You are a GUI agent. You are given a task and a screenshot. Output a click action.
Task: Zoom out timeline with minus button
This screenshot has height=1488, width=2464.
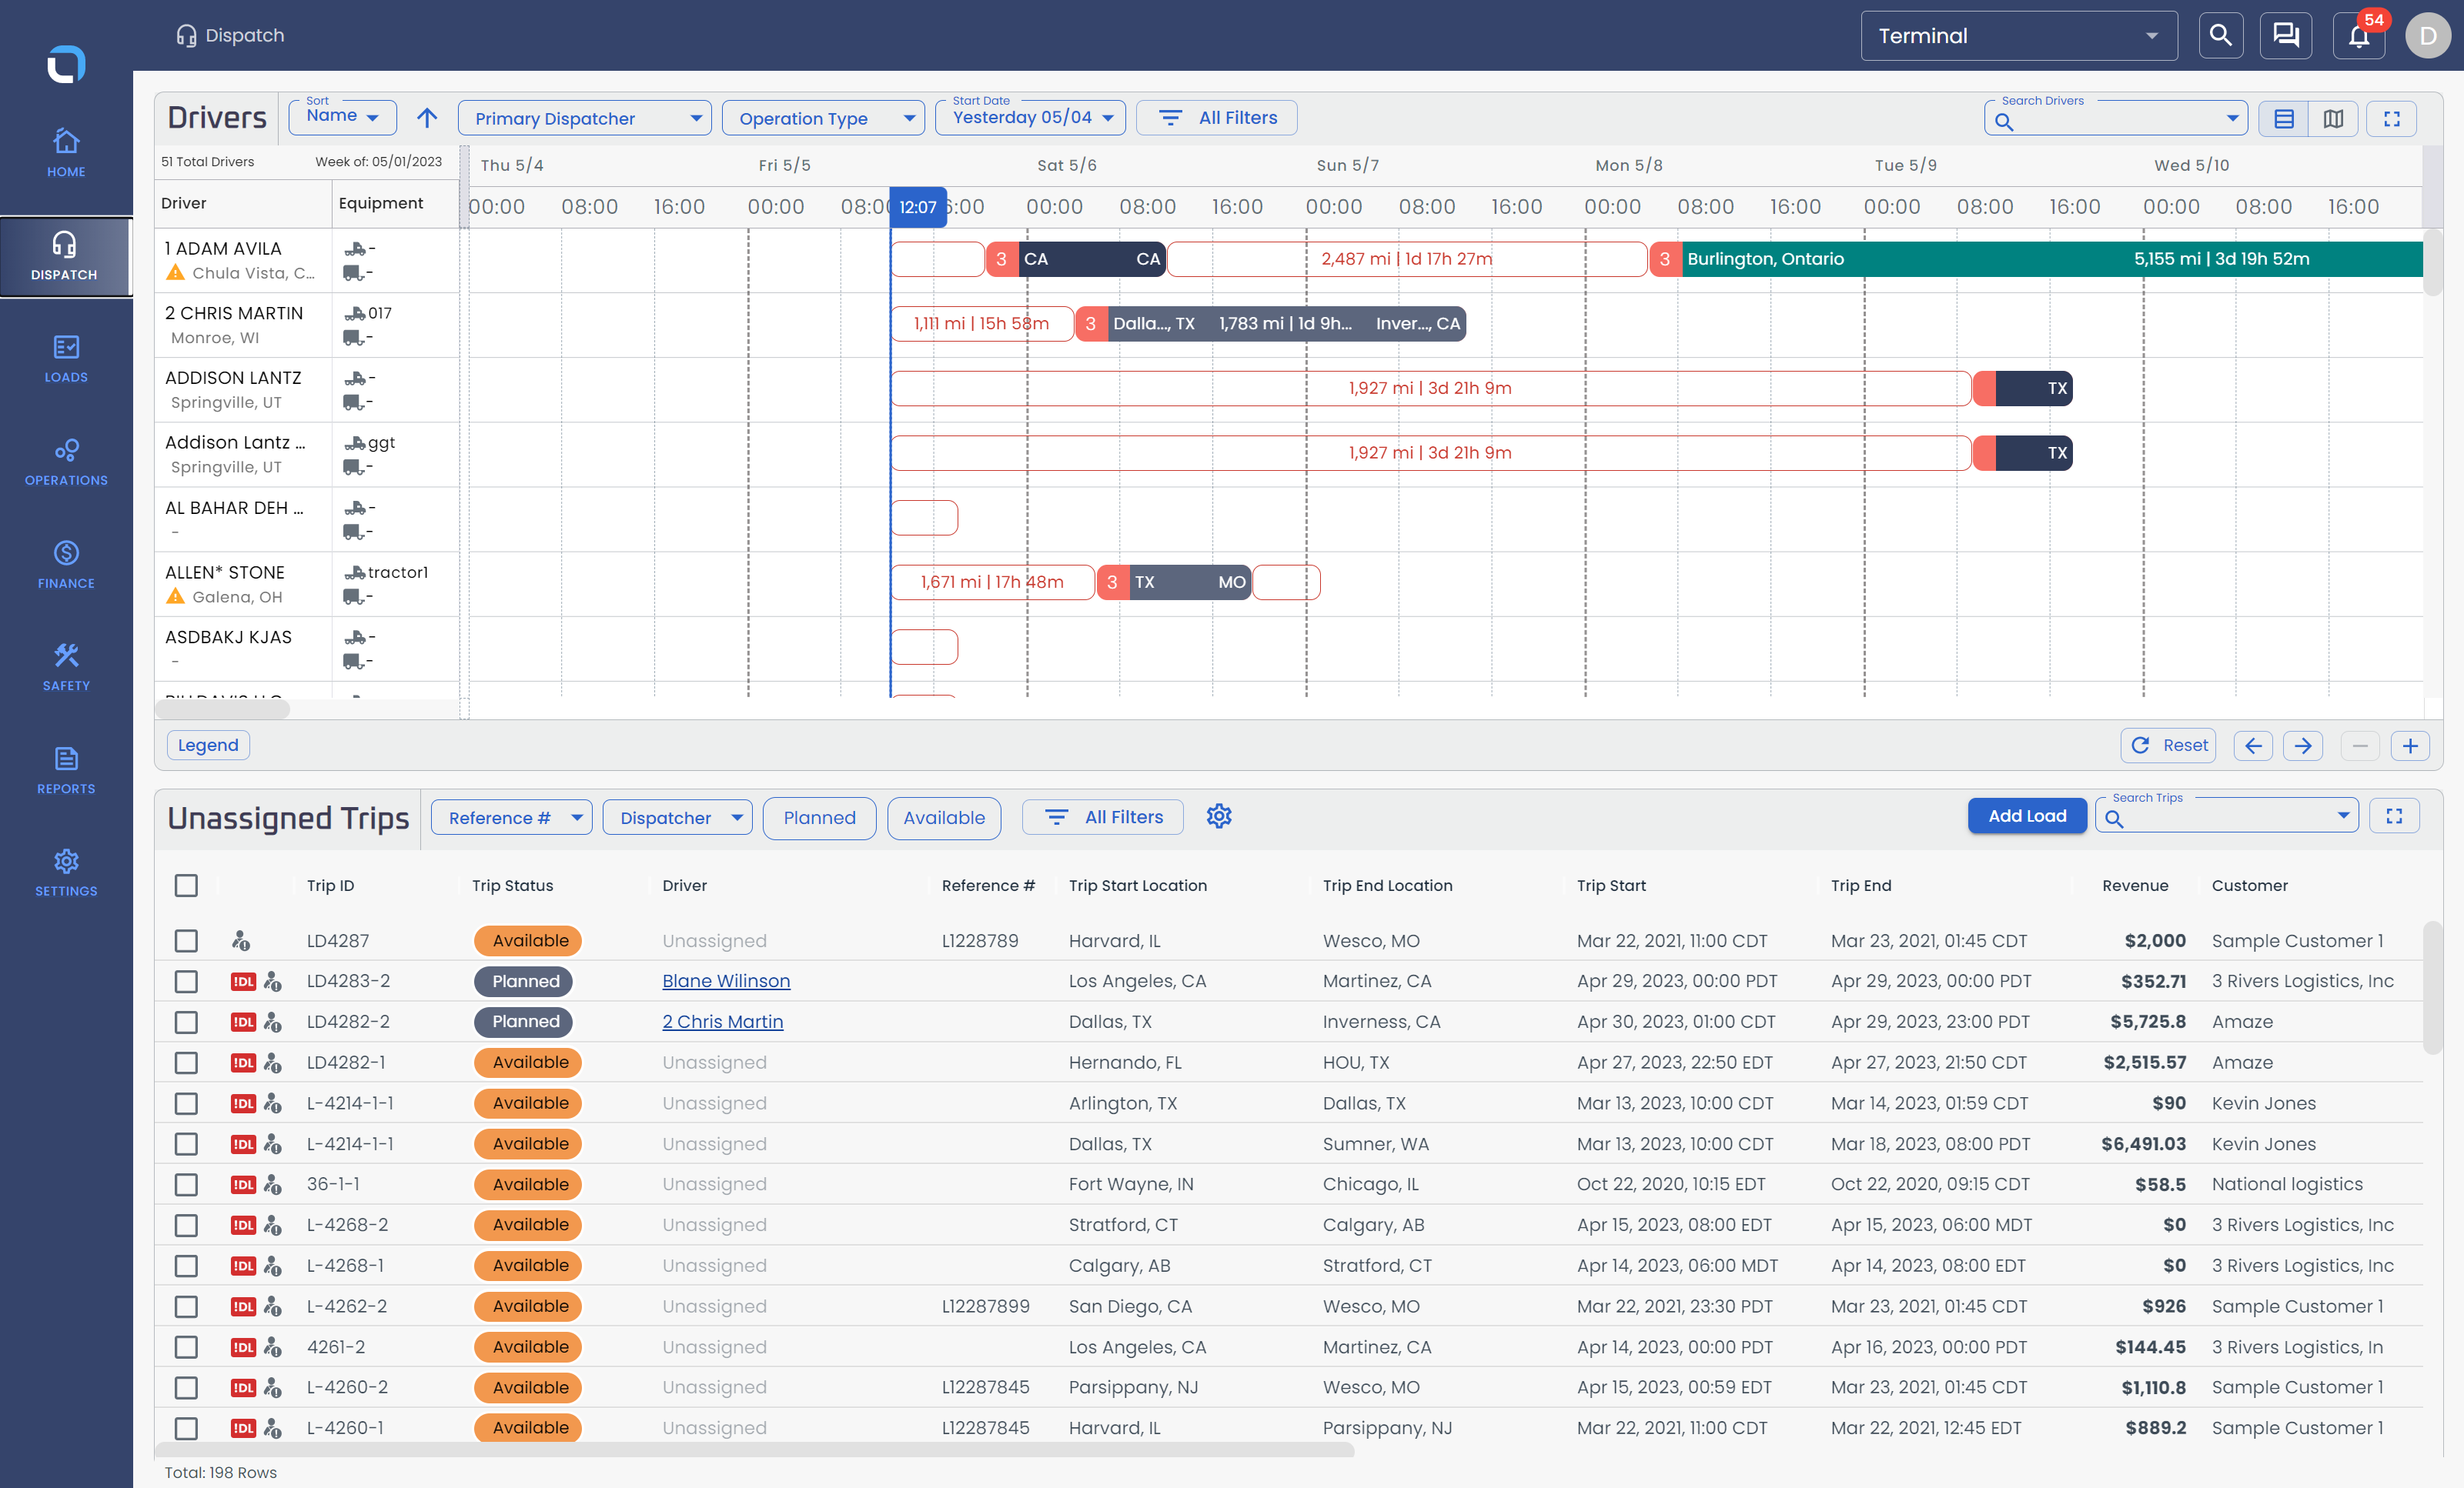coord(2360,746)
